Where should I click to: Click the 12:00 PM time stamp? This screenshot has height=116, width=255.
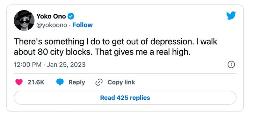point(28,65)
